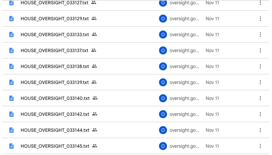Click the file icon for HOUSE_OVERSIGHT_033139.txt
Screen dimensions: 272x155
pyautogui.click(x=12, y=82)
